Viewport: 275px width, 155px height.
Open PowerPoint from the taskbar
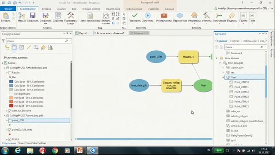80,151
